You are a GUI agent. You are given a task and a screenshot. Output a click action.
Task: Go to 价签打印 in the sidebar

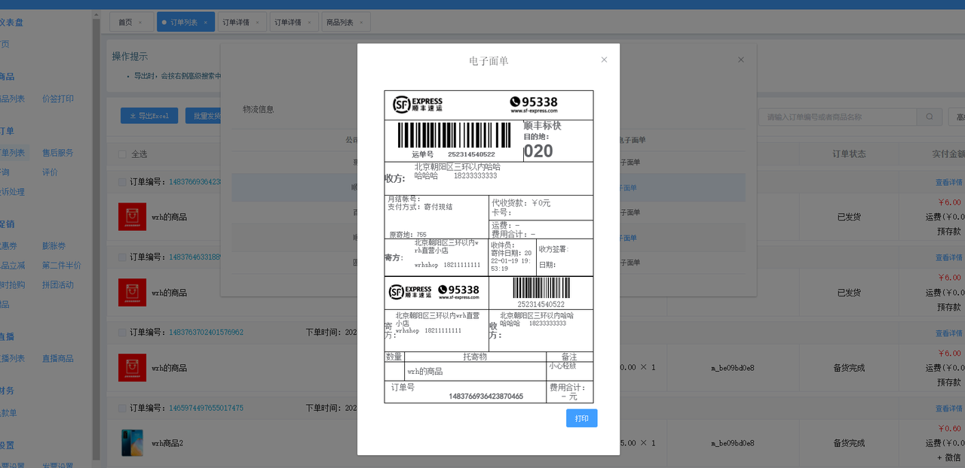tap(58, 99)
